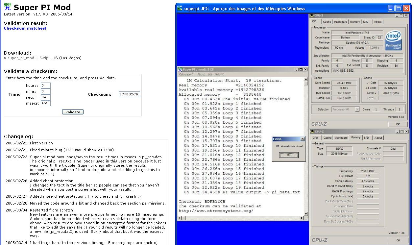414x245 pixels.
Task: Click the Rated FSB value 532.1 MHz
Action: (344, 98)
